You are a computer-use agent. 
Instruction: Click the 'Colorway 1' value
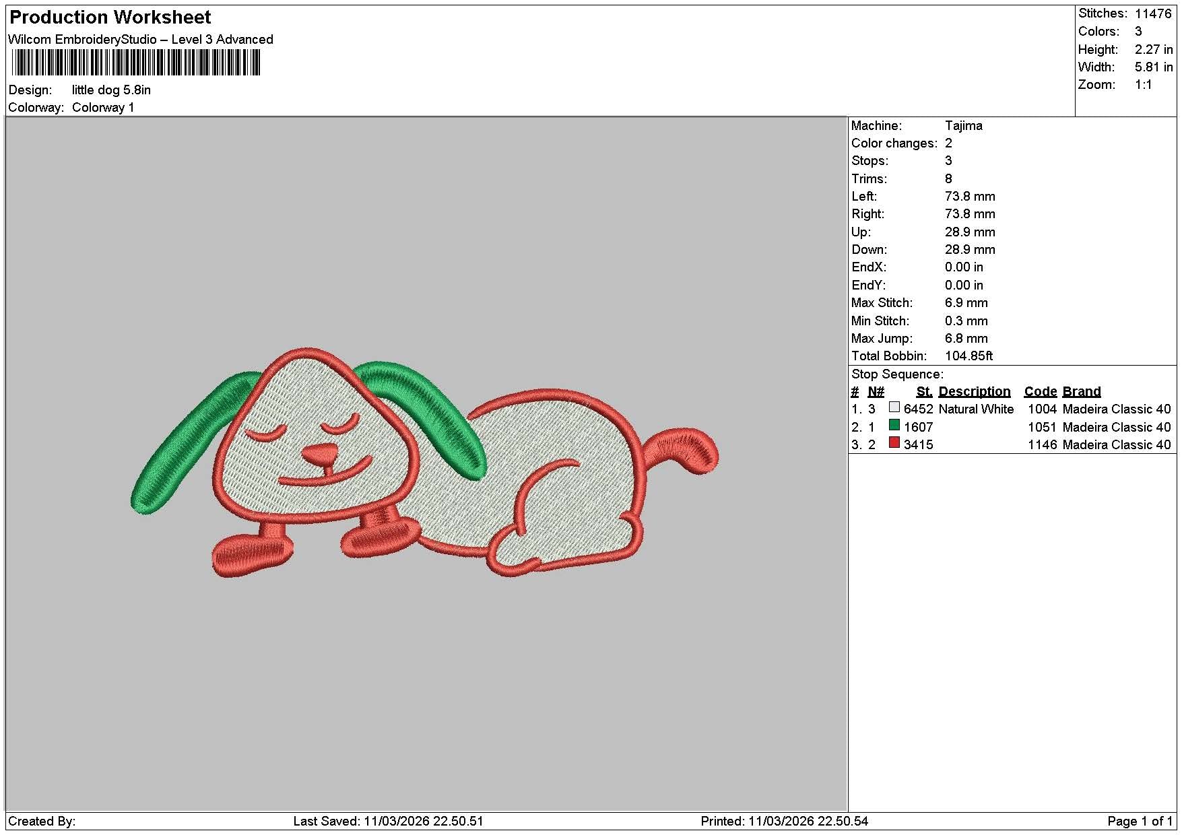point(103,107)
